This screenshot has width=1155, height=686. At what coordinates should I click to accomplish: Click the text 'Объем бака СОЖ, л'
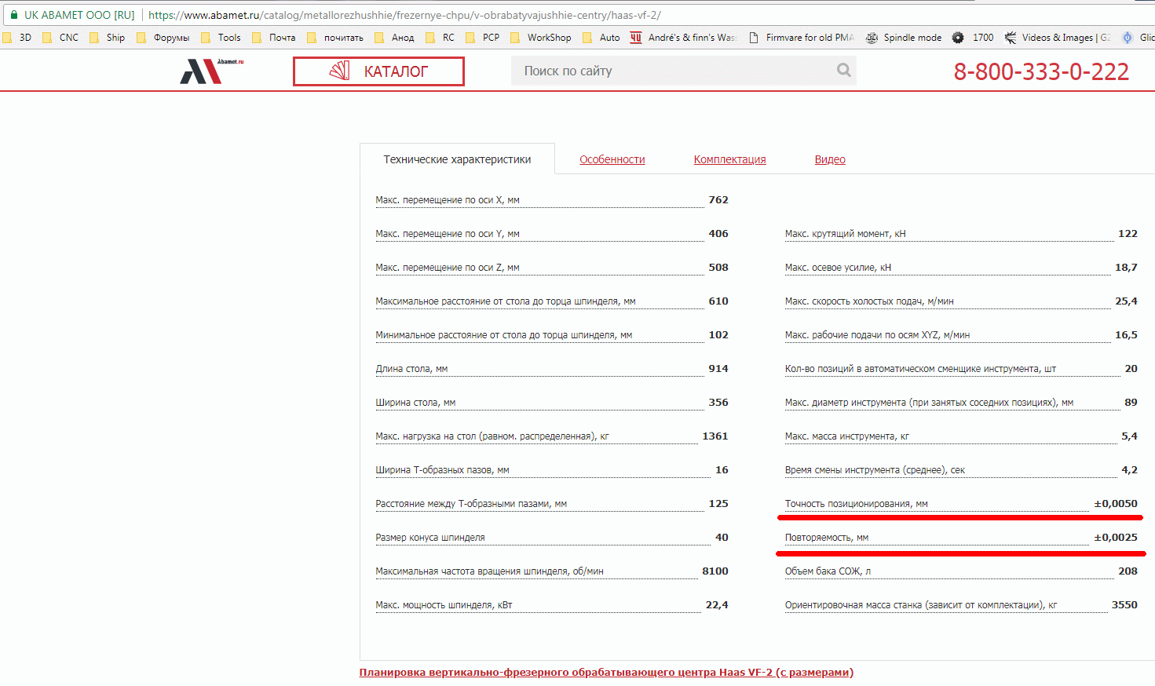click(828, 571)
